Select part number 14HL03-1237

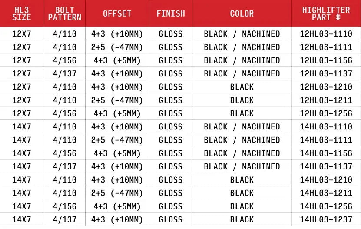point(326,219)
